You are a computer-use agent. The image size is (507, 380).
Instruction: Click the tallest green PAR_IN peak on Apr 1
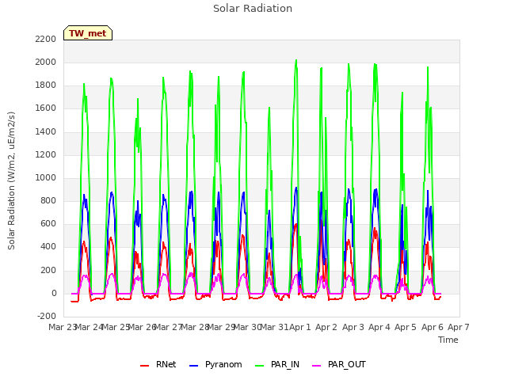[296, 60]
